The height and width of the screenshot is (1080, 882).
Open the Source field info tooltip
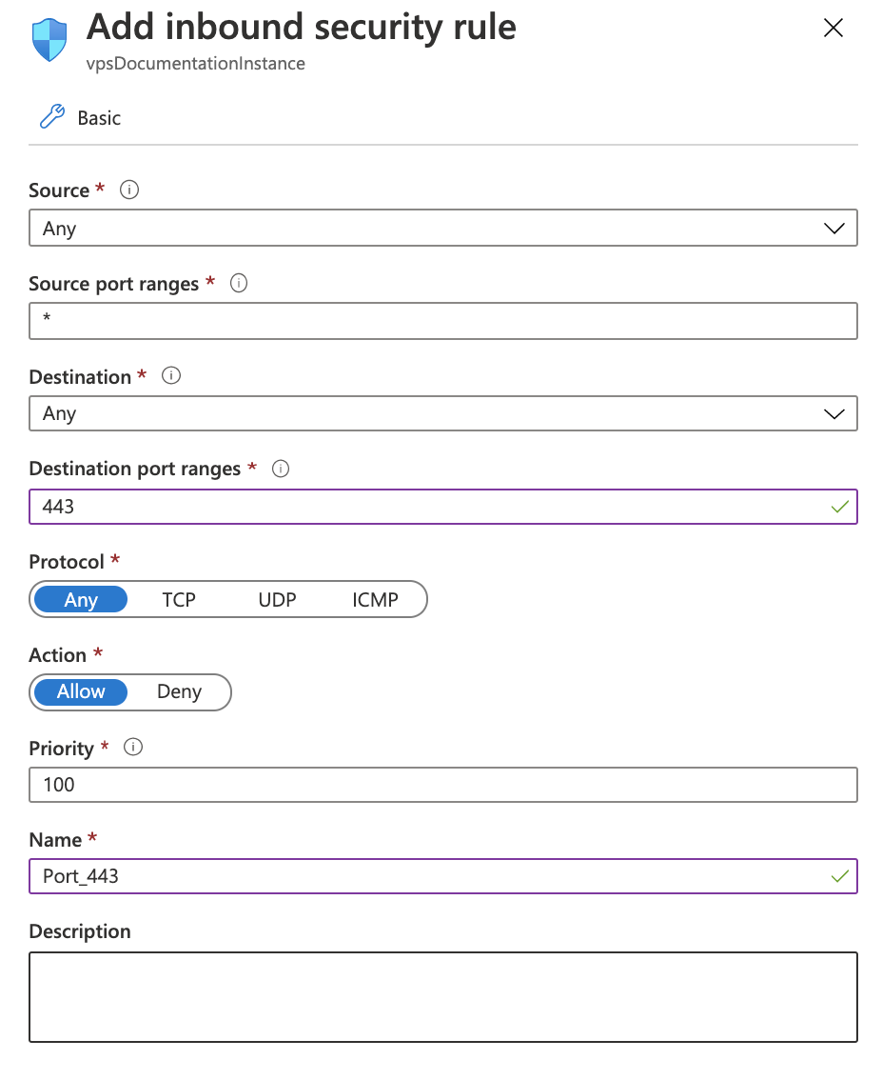128,190
